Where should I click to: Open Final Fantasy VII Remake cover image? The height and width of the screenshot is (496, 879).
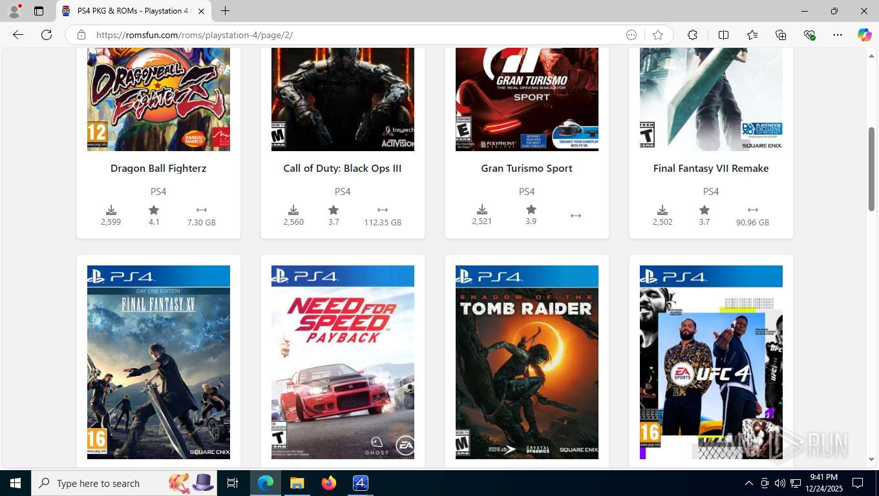[x=711, y=99]
